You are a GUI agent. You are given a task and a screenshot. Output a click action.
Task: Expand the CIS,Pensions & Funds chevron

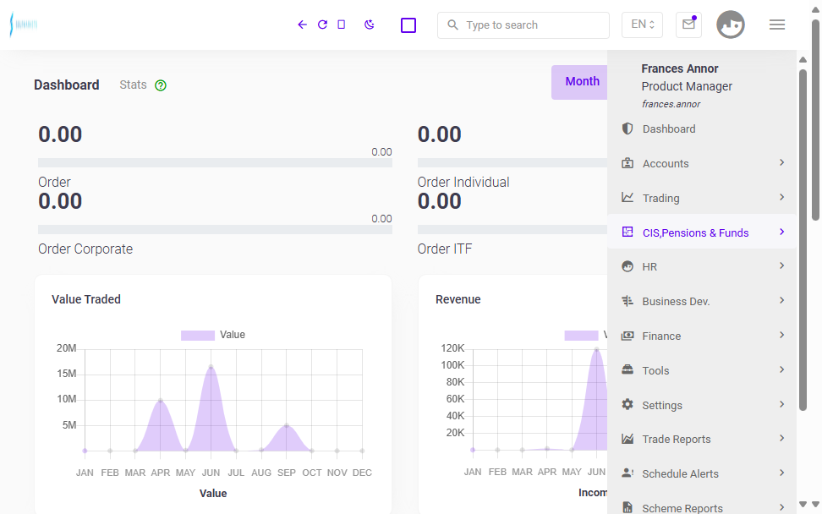pyautogui.click(x=781, y=232)
